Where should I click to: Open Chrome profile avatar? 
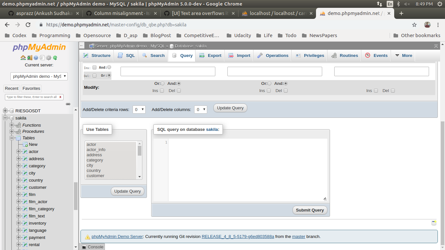(427, 25)
